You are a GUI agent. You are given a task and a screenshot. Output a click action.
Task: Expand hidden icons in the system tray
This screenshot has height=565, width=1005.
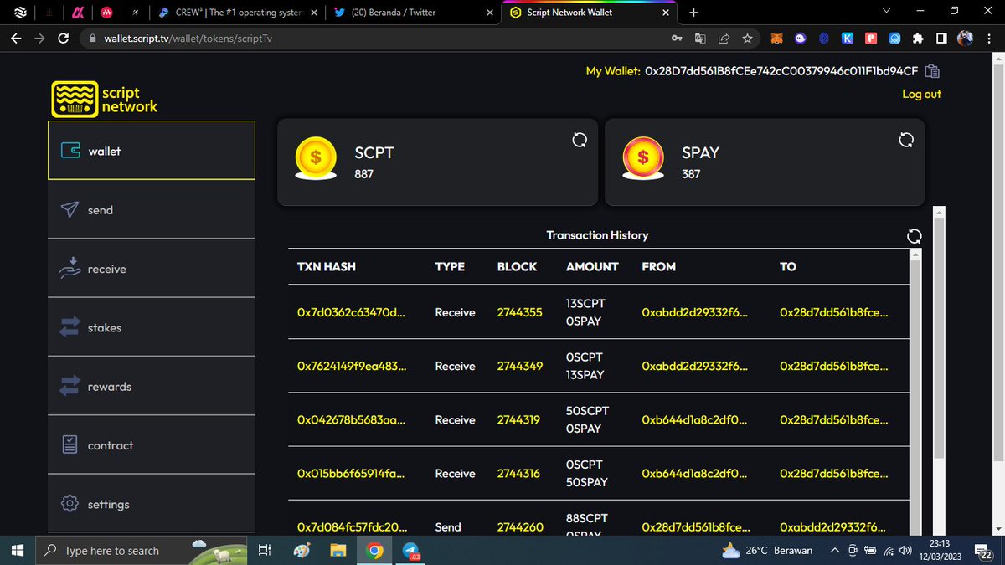point(835,550)
